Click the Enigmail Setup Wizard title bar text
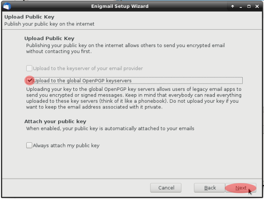This screenshot has width=264, height=199. coord(120,7)
